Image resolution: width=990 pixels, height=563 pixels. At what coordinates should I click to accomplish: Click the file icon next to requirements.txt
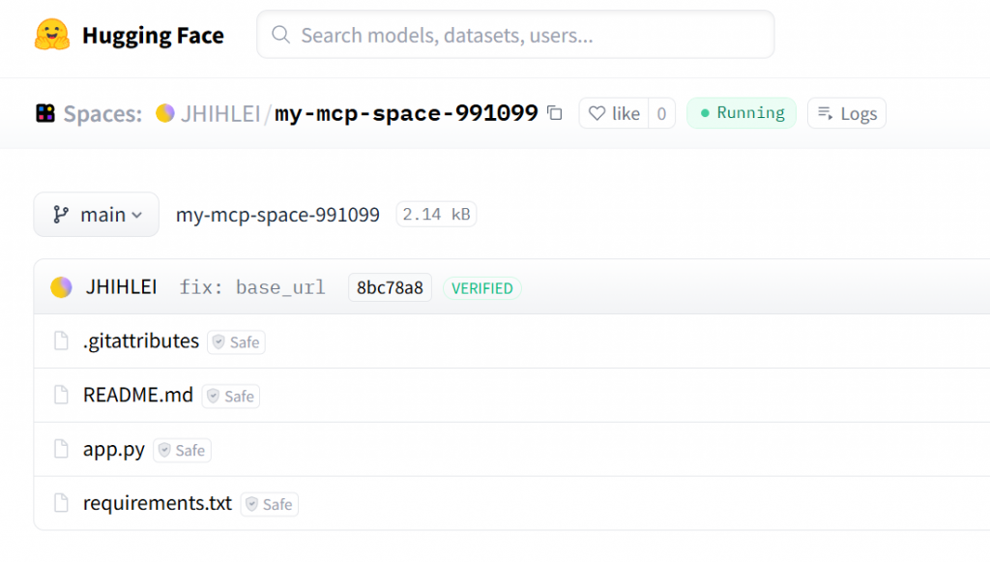(x=61, y=503)
